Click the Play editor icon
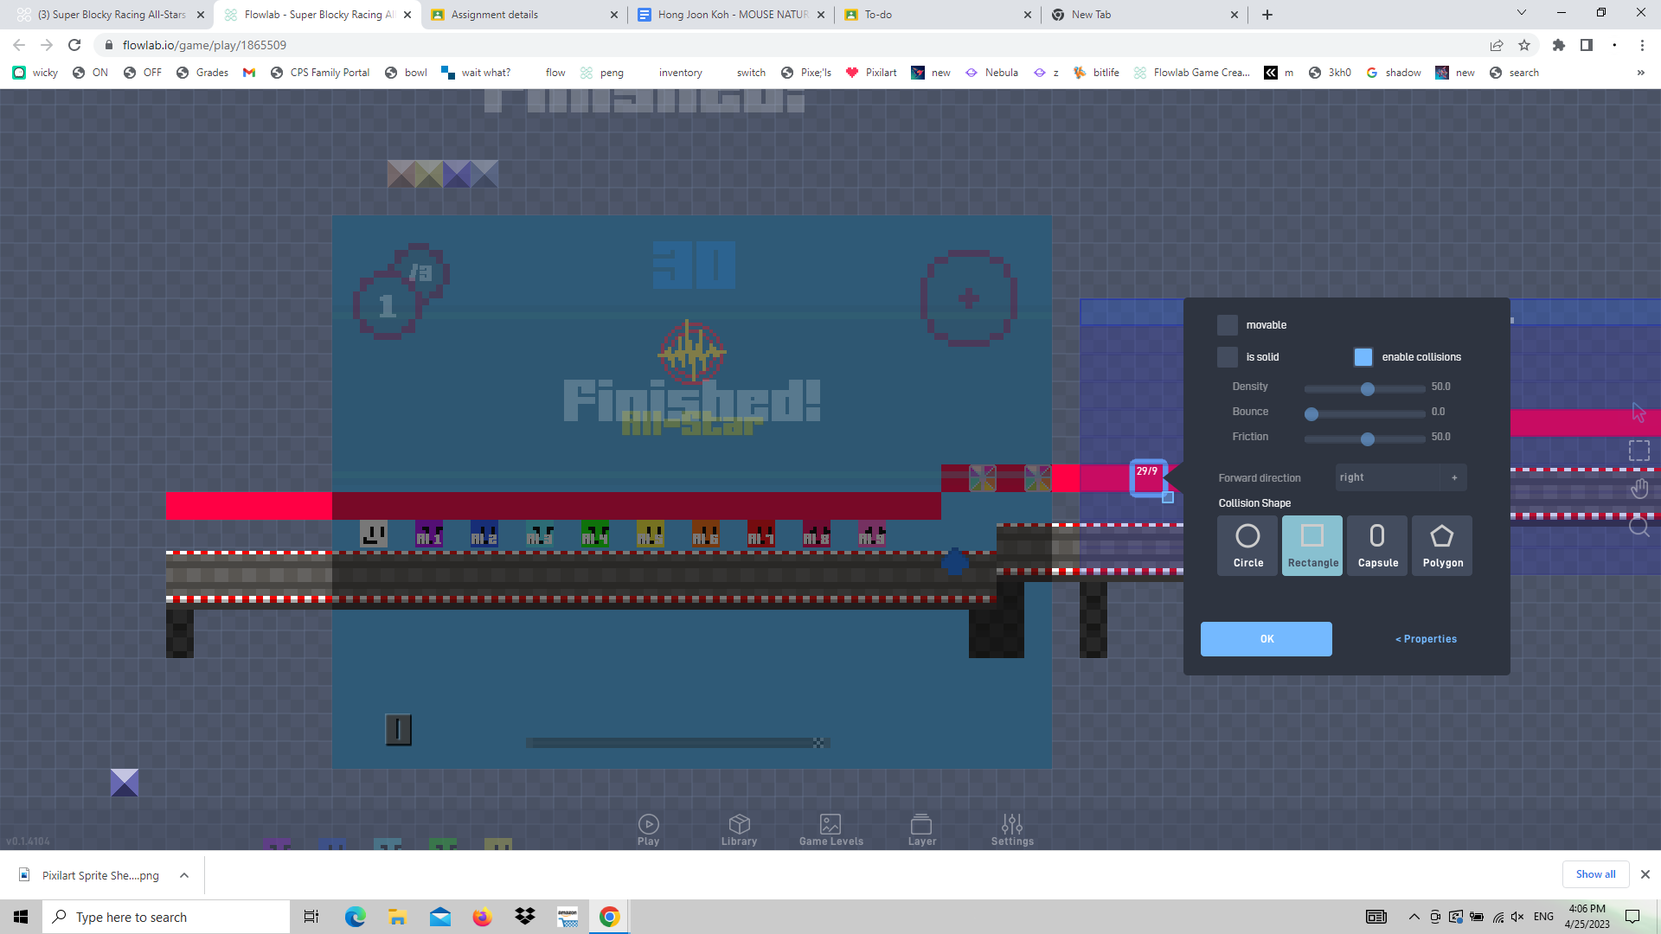This screenshot has width=1661, height=934. pyautogui.click(x=648, y=828)
